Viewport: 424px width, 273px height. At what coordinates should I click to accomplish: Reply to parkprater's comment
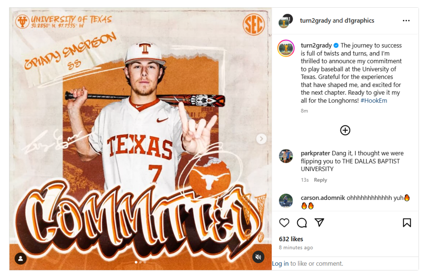click(320, 180)
